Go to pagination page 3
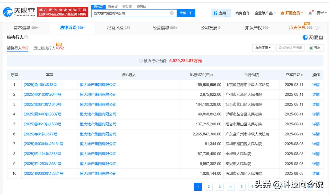The image size is (329, 194). point(220,187)
